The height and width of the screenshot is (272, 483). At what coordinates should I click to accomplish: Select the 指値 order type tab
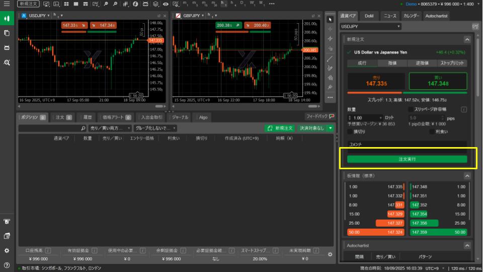392,63
